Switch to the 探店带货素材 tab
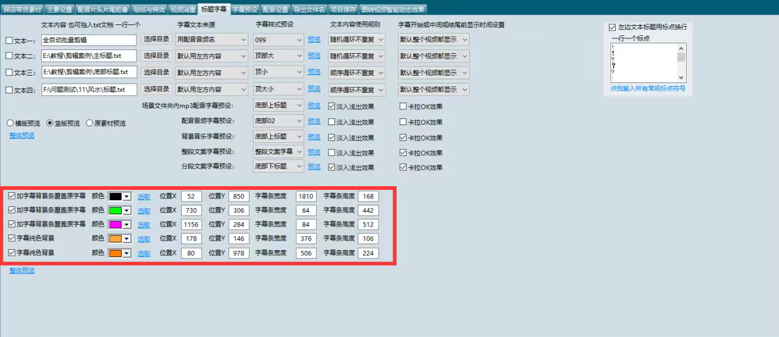This screenshot has width=779, height=337. [x=22, y=9]
